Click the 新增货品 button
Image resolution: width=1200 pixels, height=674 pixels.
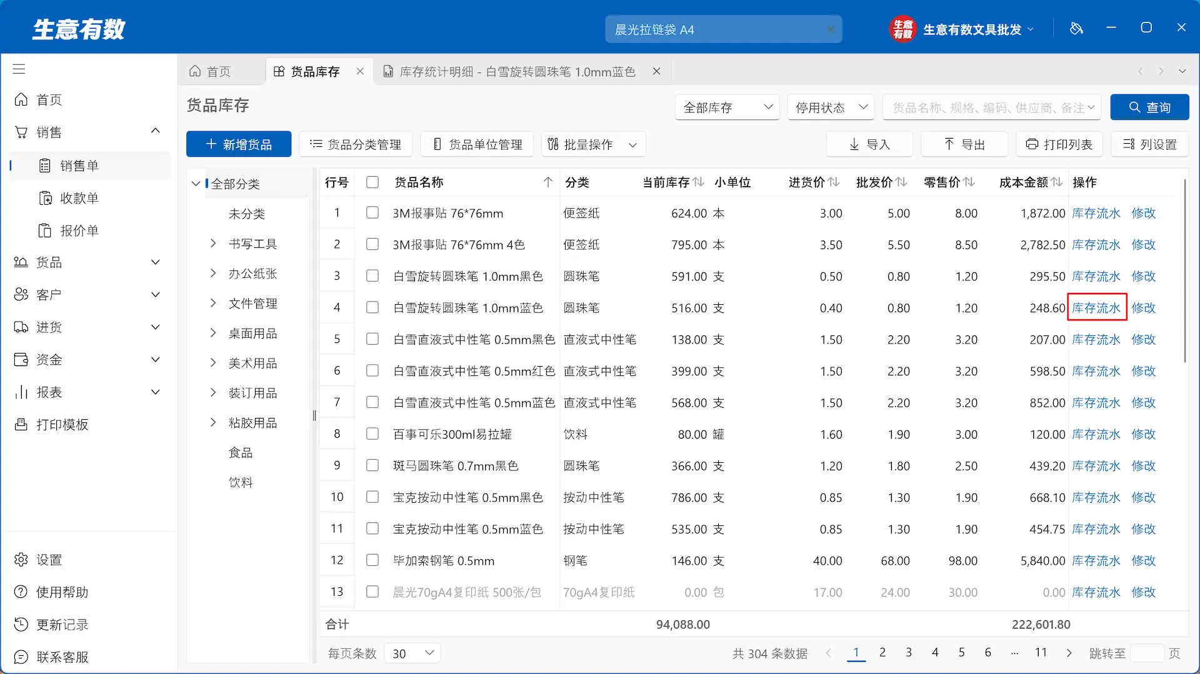(x=239, y=144)
